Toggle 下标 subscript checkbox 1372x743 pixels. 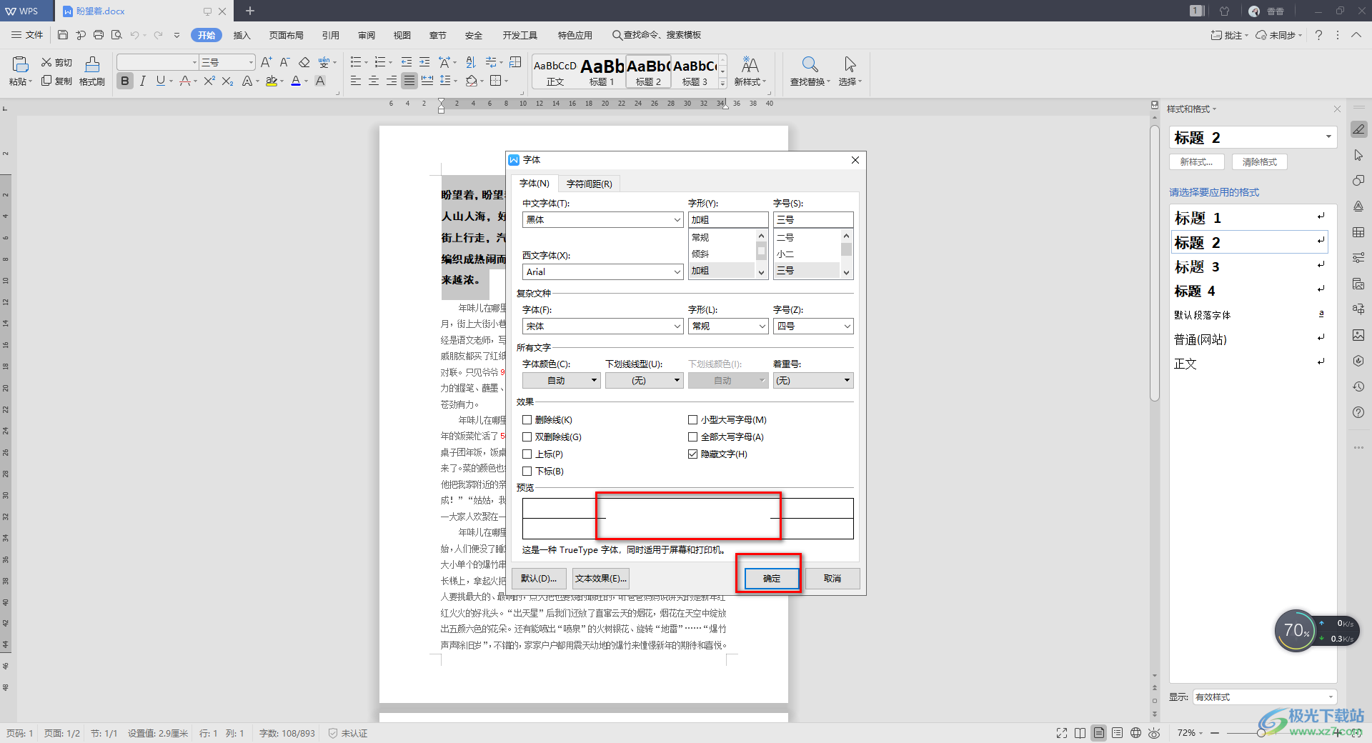527,472
